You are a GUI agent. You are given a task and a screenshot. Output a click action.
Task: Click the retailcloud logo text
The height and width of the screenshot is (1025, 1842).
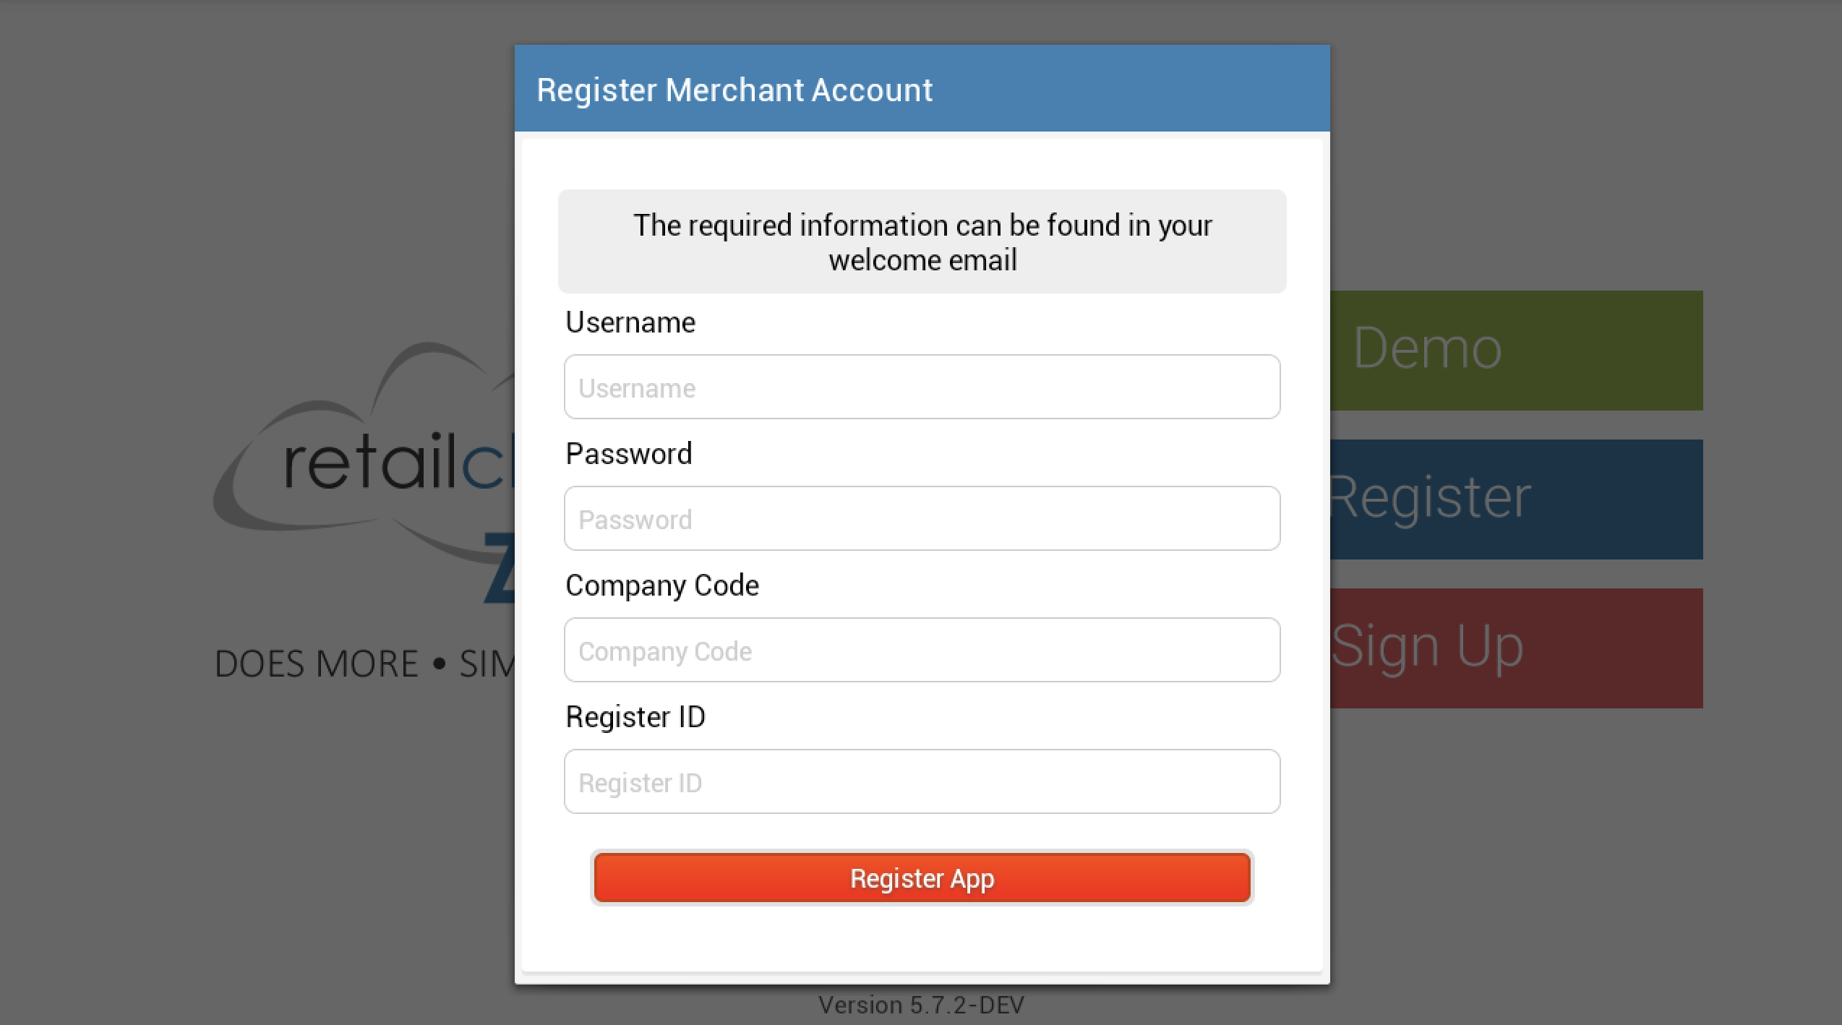point(398,463)
